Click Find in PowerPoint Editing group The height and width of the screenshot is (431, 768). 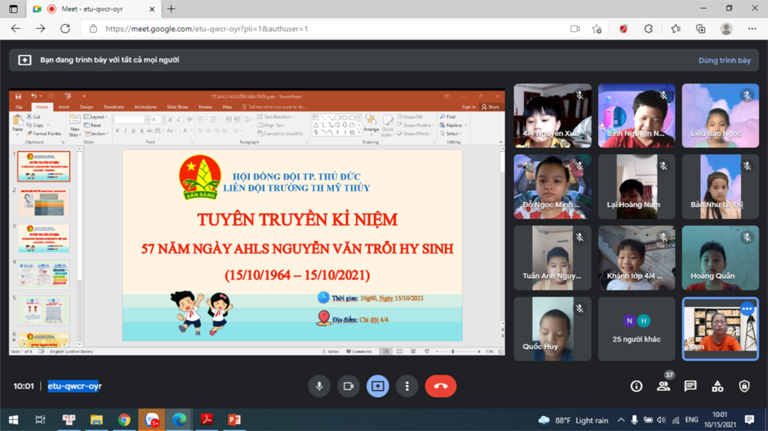tap(448, 117)
